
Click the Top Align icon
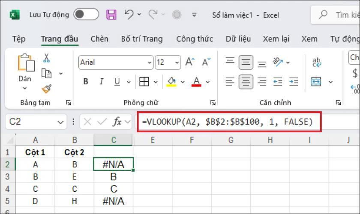[x=230, y=61]
